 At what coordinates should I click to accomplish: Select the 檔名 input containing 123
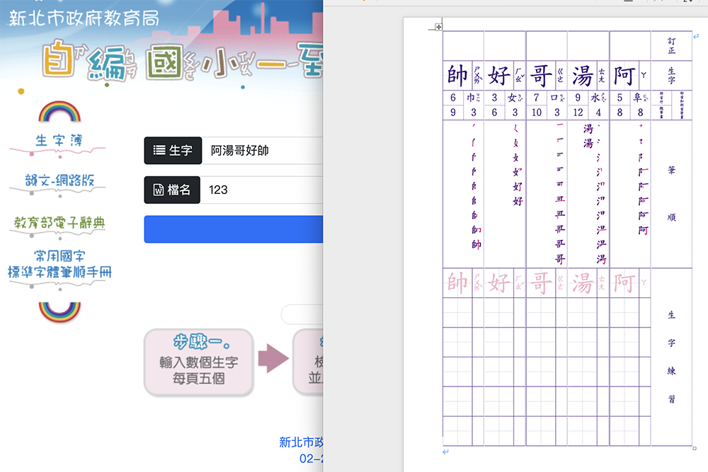(248, 189)
